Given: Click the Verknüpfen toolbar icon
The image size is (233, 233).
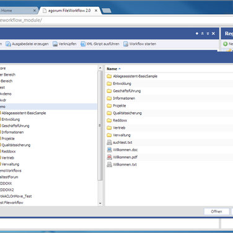Looking at the screenshot, I should click(x=55, y=44).
